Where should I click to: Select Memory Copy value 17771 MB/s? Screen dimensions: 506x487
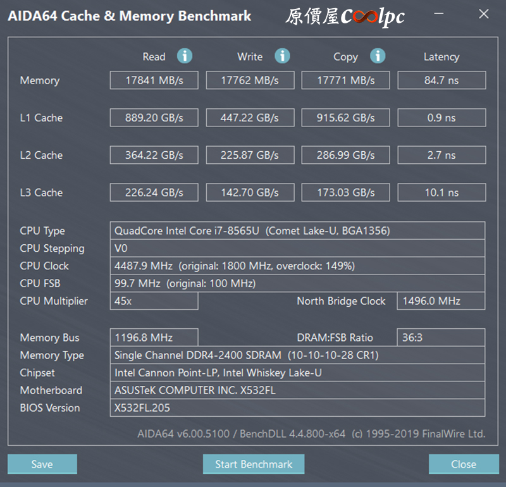345,80
